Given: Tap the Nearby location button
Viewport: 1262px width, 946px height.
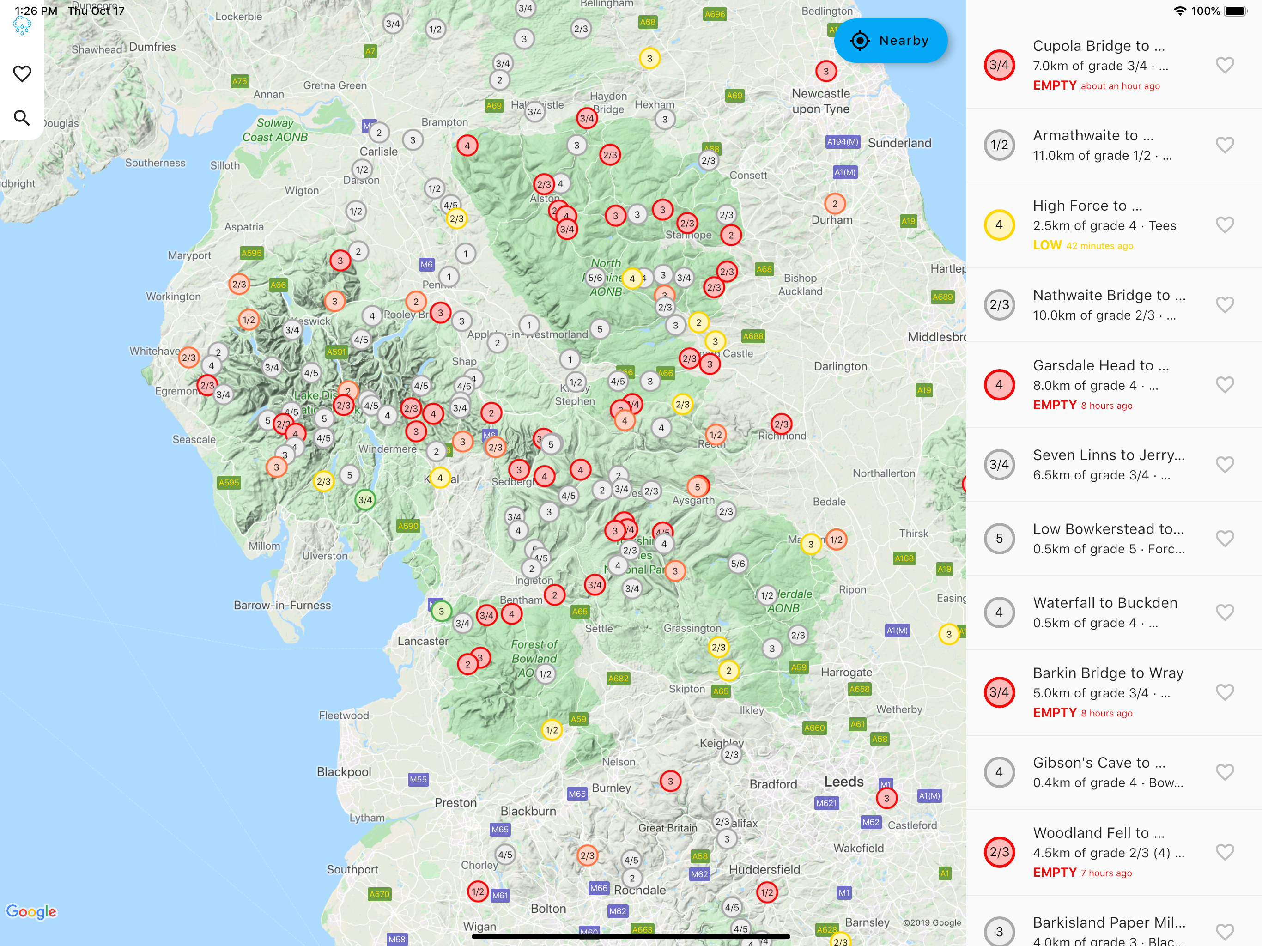Looking at the screenshot, I should [x=890, y=41].
